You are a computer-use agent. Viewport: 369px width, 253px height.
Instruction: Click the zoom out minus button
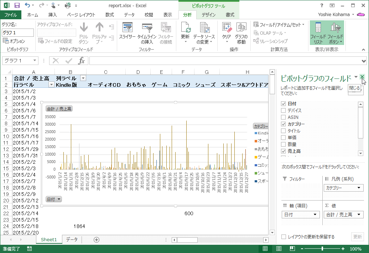[x=302, y=249]
